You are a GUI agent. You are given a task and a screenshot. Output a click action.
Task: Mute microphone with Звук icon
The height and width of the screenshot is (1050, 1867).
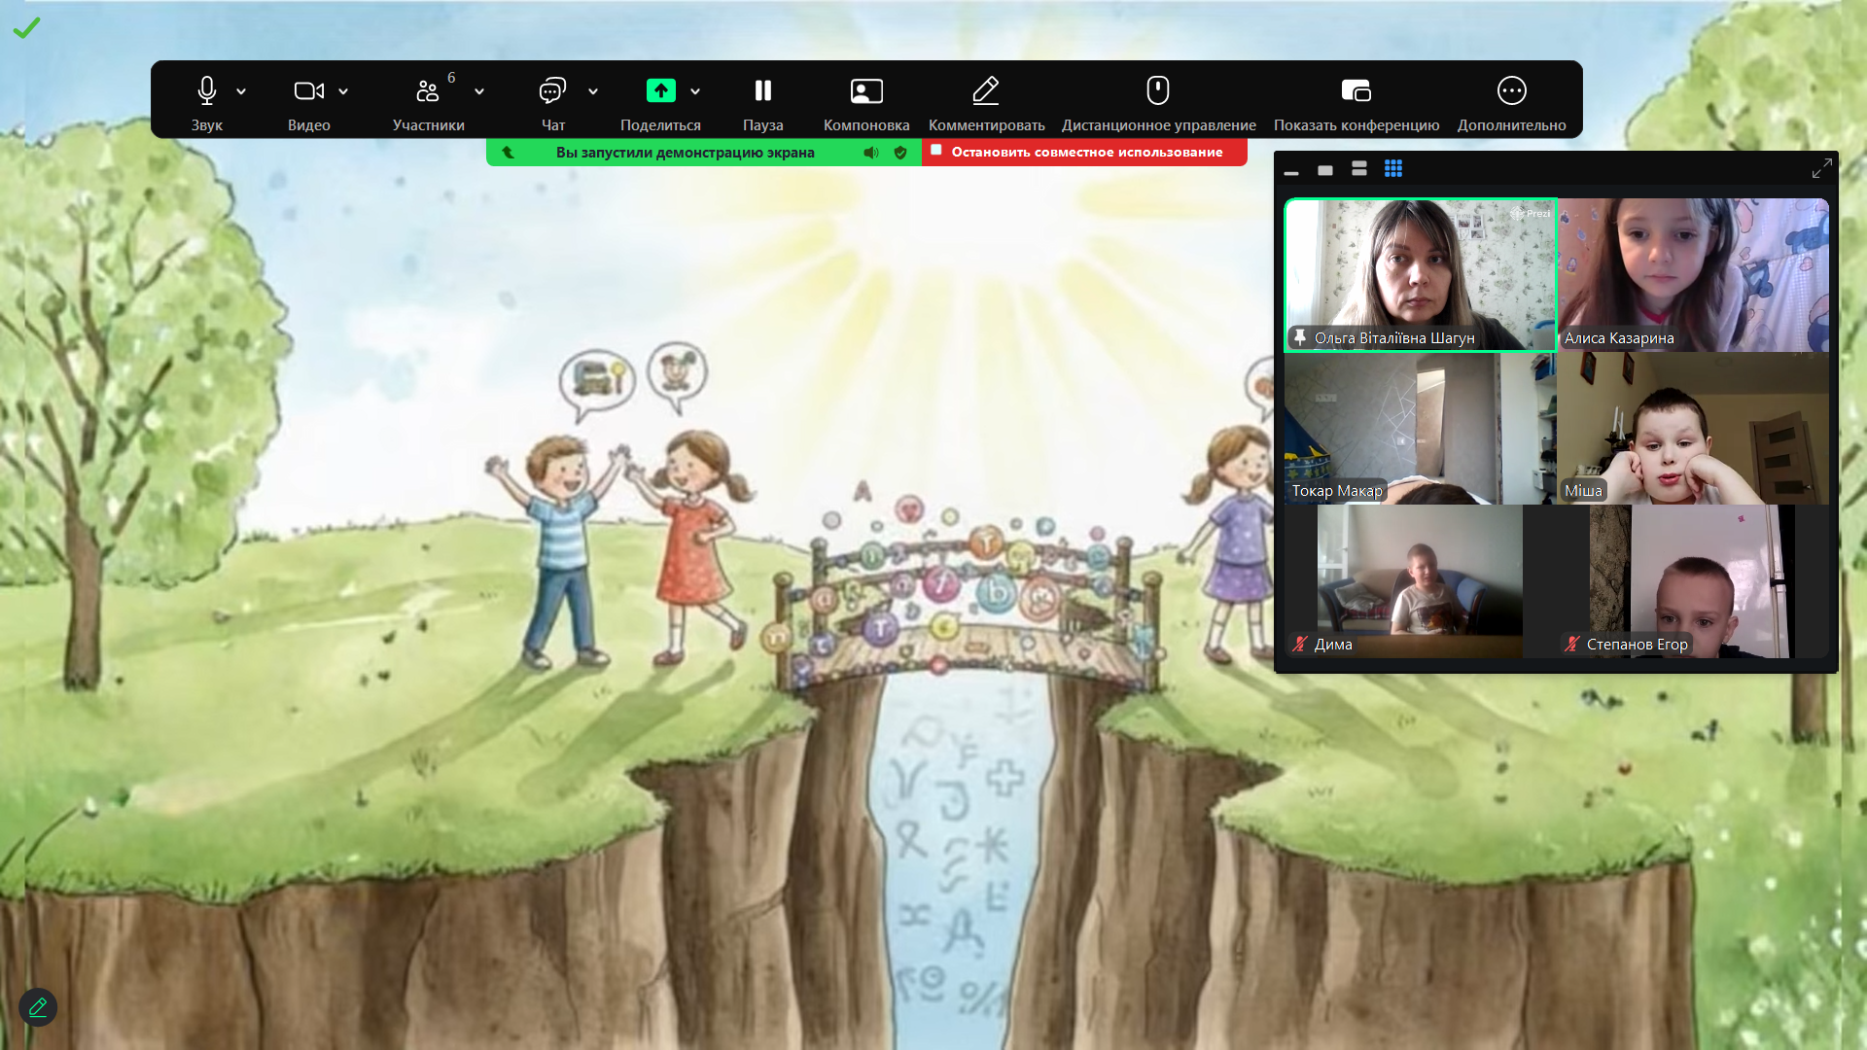[206, 91]
